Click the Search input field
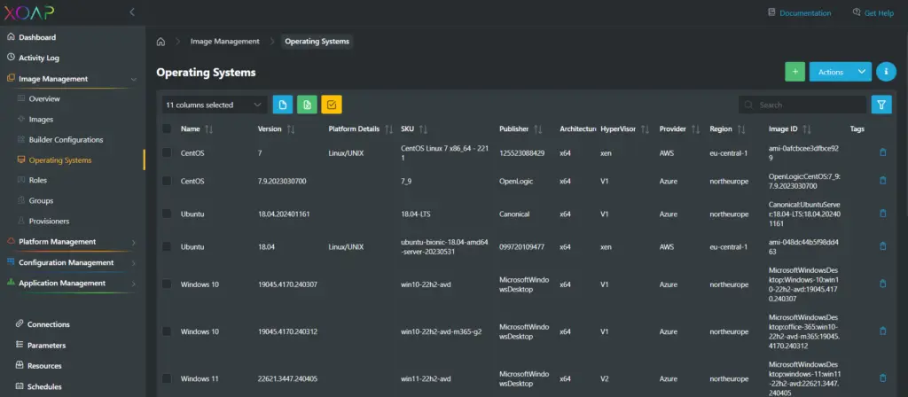 [802, 105]
